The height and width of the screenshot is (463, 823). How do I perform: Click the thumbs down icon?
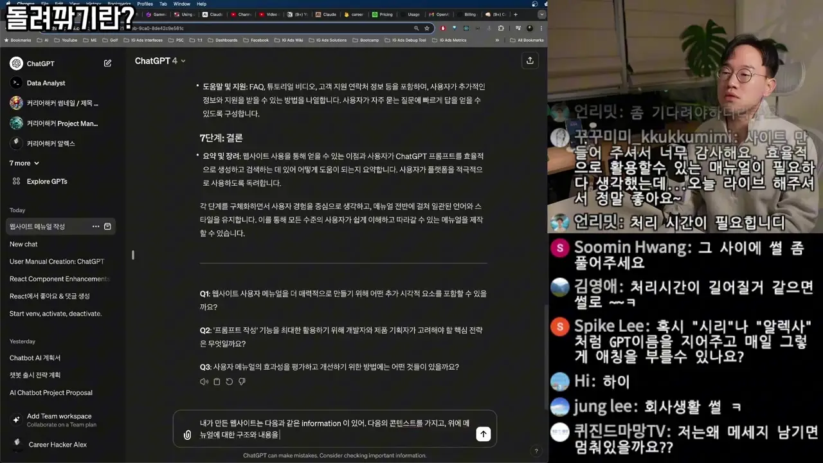242,382
